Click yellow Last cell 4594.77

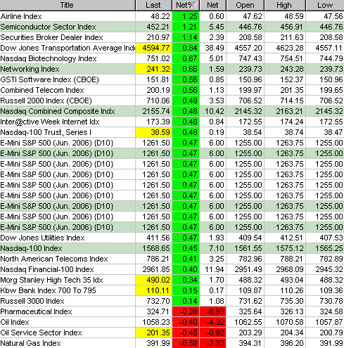154,48
